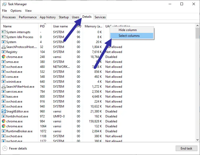Click the Registry process icon
The width and height of the screenshot is (200, 155).
[x=4, y=52]
